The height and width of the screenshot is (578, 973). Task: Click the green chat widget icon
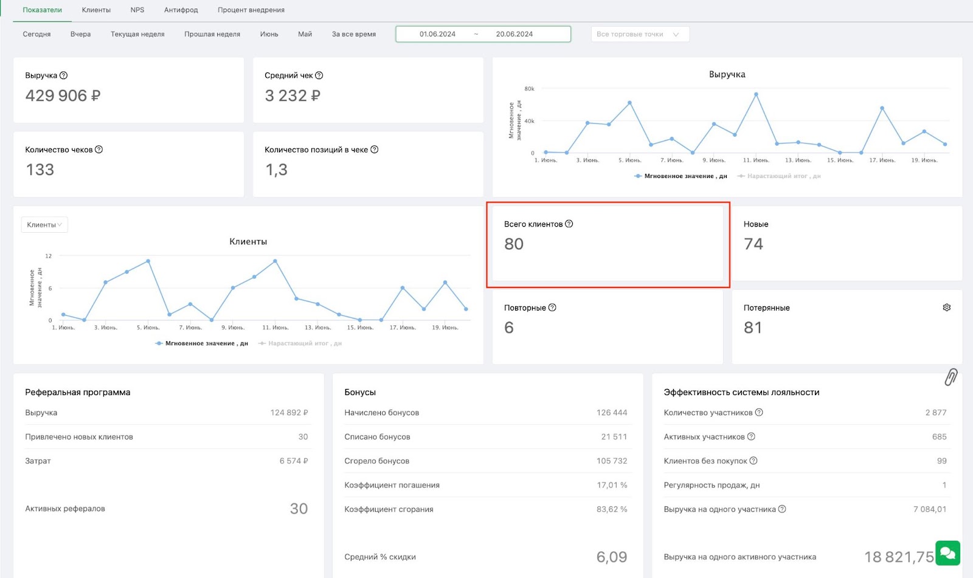[x=947, y=553]
